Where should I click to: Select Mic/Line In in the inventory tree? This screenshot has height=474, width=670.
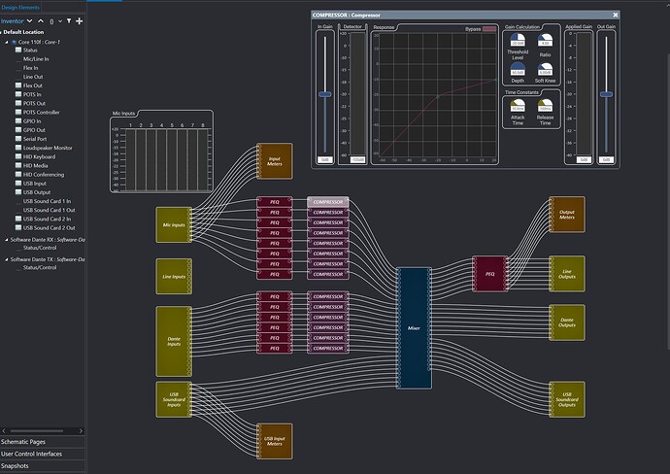tap(36, 59)
